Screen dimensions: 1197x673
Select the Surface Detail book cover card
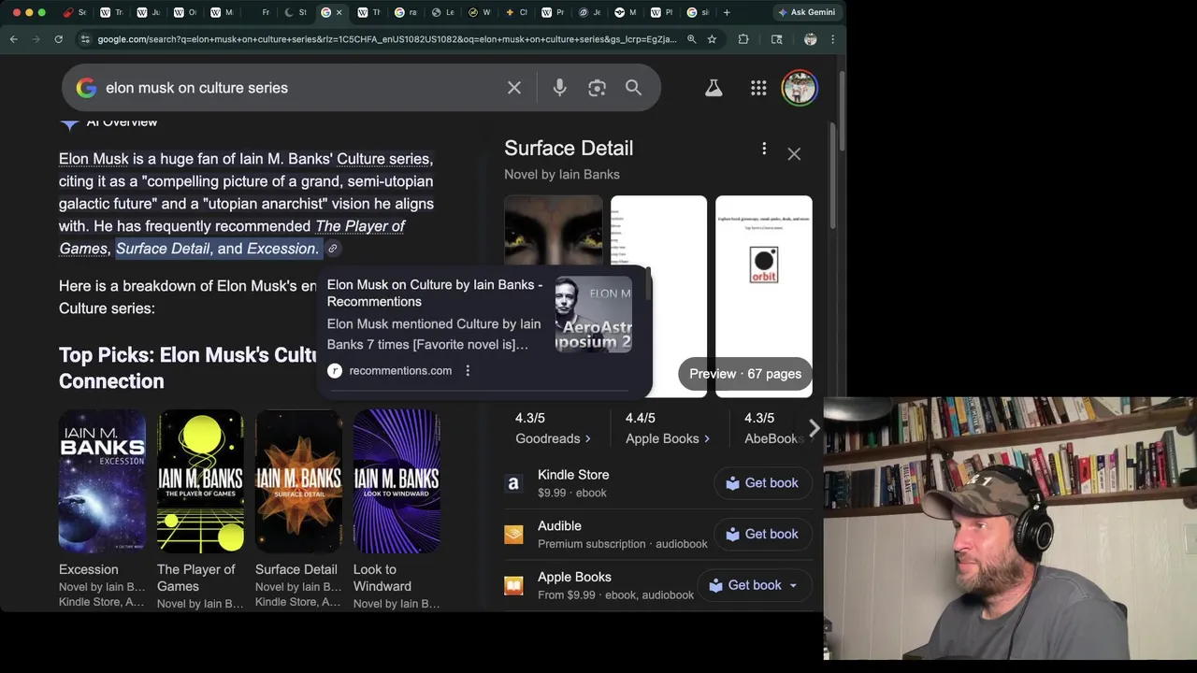tap(298, 480)
